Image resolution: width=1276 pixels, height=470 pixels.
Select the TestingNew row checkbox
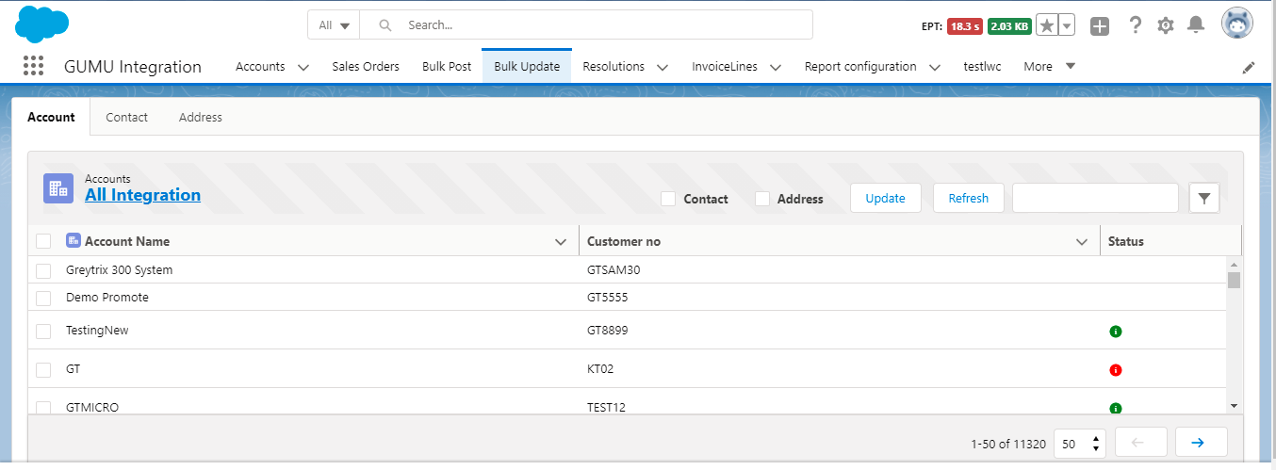(x=43, y=332)
